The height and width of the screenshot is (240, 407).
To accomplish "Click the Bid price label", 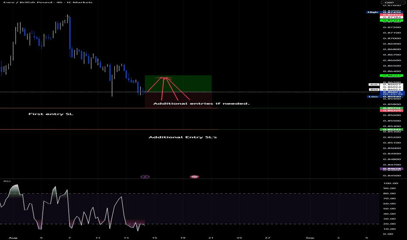I will click(374, 89).
